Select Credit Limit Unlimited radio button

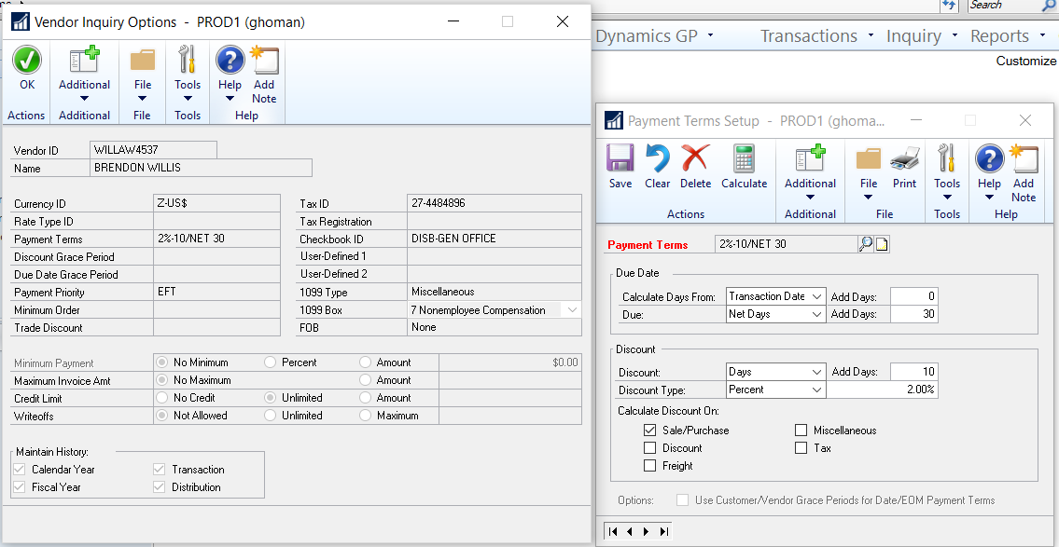[271, 397]
